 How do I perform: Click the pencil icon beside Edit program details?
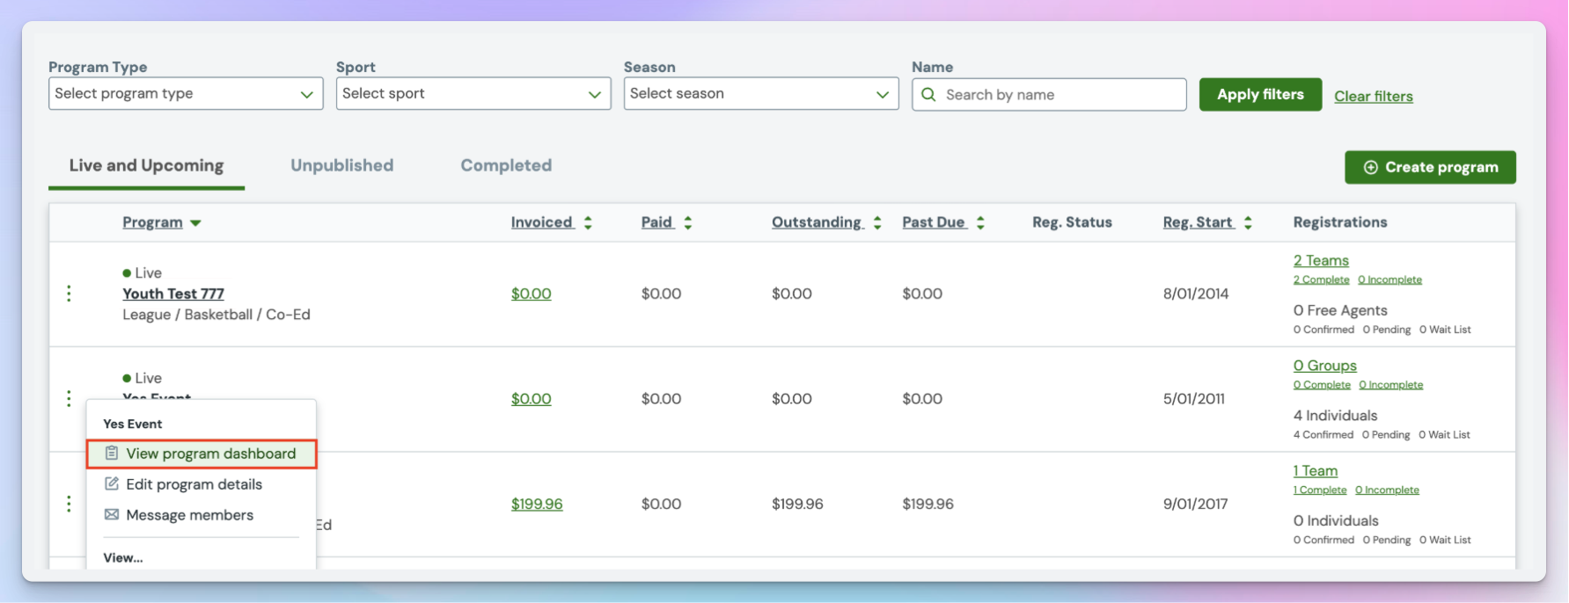(112, 484)
